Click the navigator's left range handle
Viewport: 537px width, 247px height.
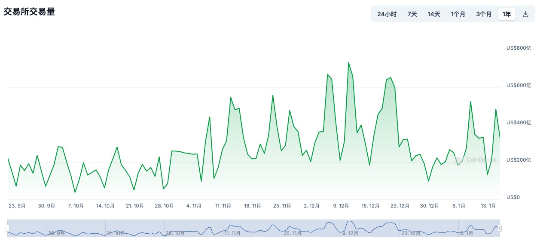click(x=7, y=228)
